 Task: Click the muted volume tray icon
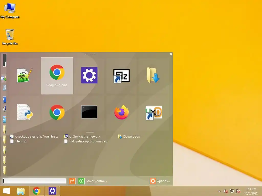click(226, 191)
